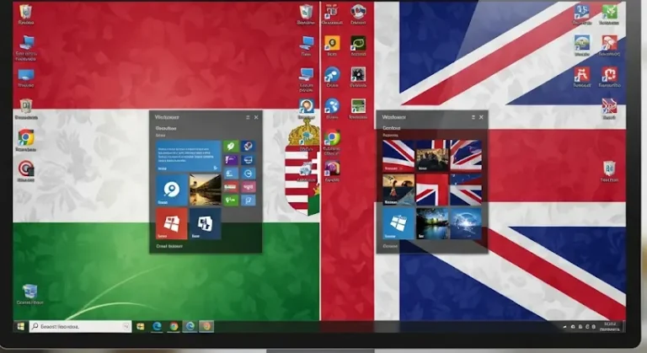Open the Chrome icon on the red stripe
This screenshot has width=647, height=353.
332,137
